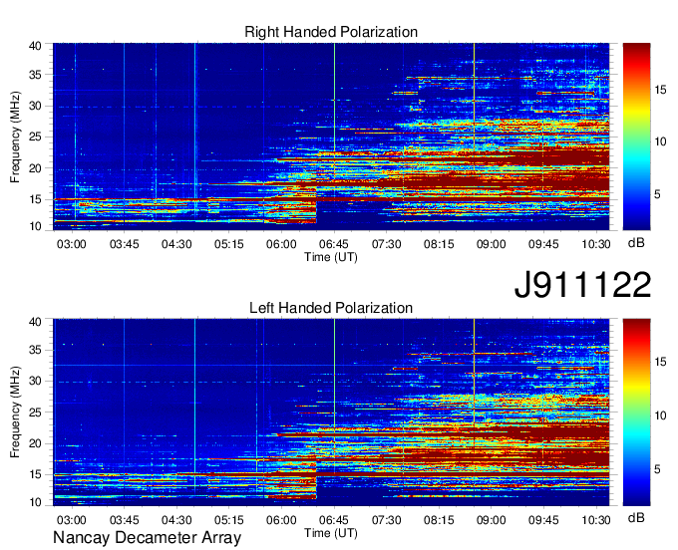
Task: Click the Left Handed plot's "20" frequency tick
Action: pos(35,443)
